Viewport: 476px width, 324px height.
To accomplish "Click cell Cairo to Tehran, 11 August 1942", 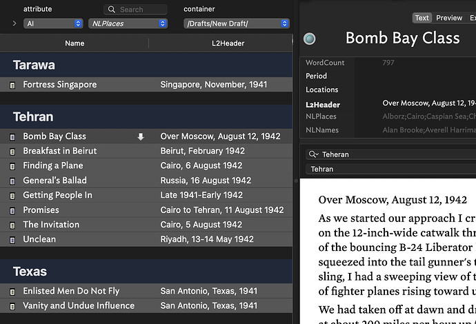I will (222, 210).
